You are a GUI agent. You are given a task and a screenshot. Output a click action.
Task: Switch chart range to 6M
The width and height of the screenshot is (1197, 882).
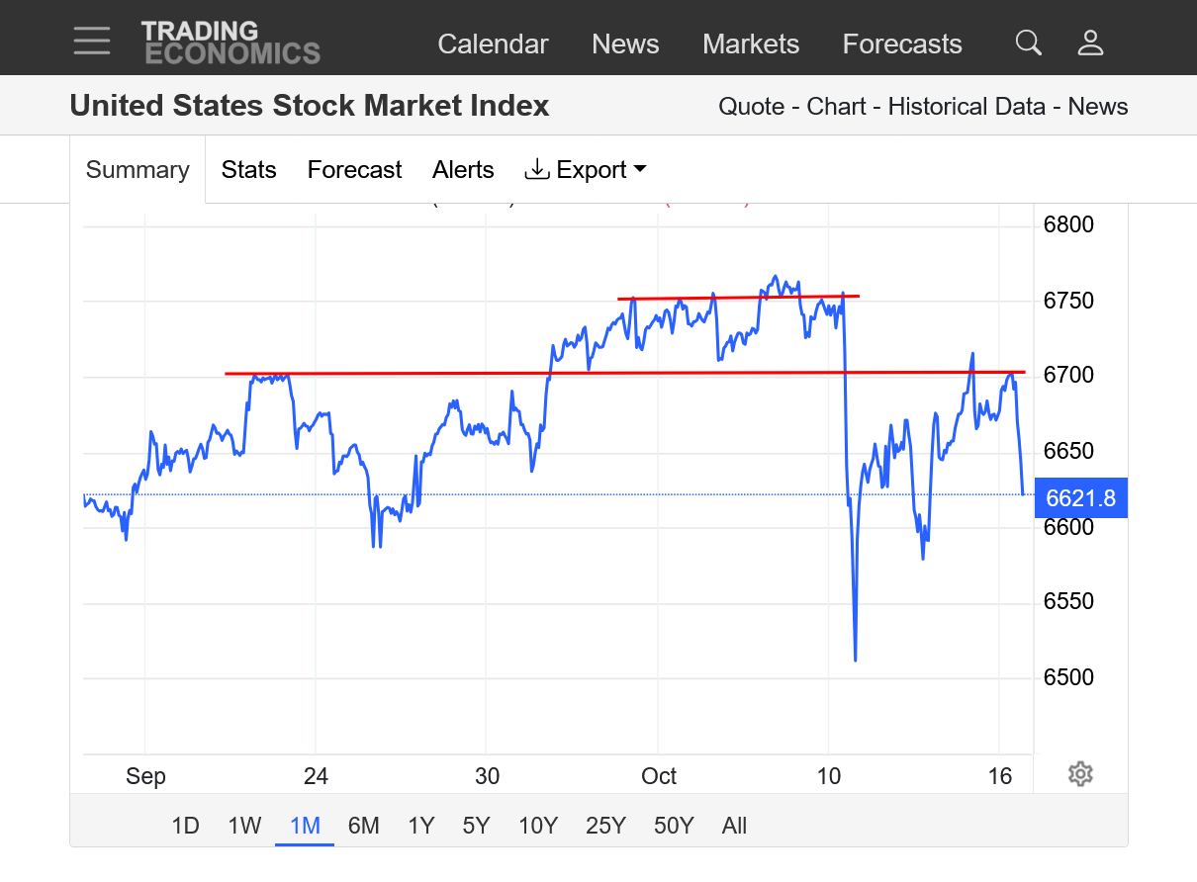(x=364, y=826)
